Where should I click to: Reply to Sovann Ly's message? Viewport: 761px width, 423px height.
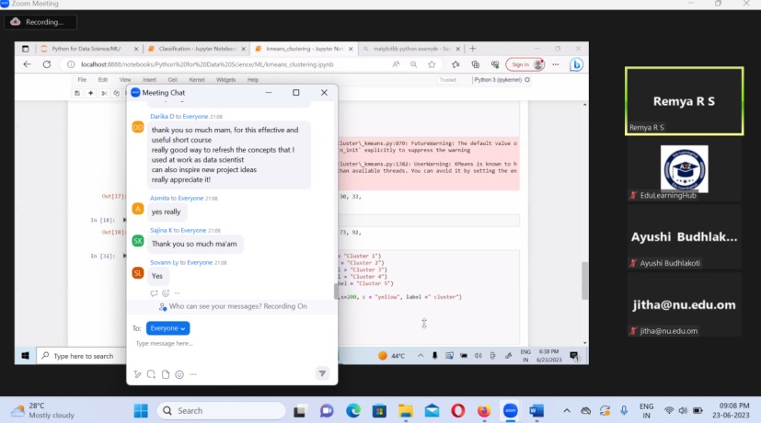click(x=155, y=293)
